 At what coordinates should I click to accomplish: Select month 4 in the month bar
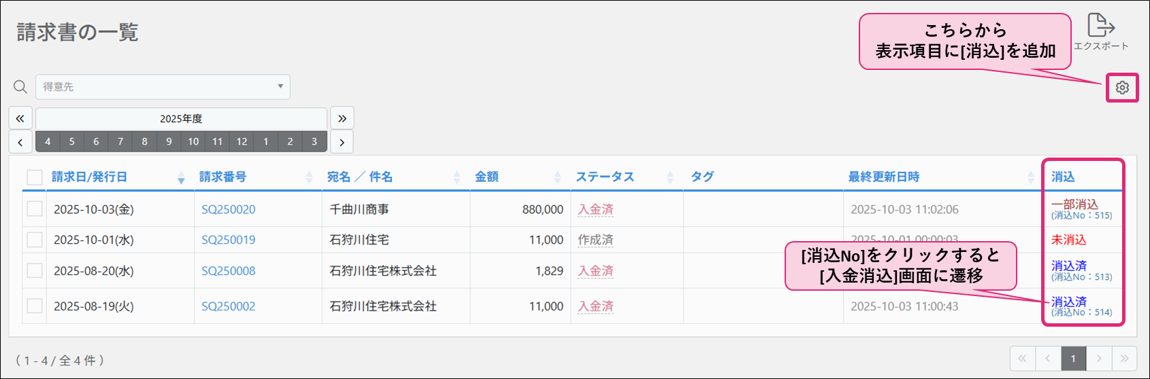tap(48, 142)
